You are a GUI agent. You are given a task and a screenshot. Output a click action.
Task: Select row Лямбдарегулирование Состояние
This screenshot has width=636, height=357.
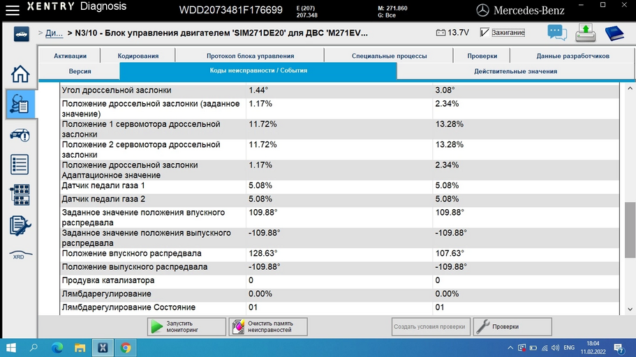[339, 307]
